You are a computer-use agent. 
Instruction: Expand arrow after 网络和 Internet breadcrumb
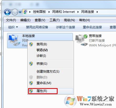click(78, 12)
